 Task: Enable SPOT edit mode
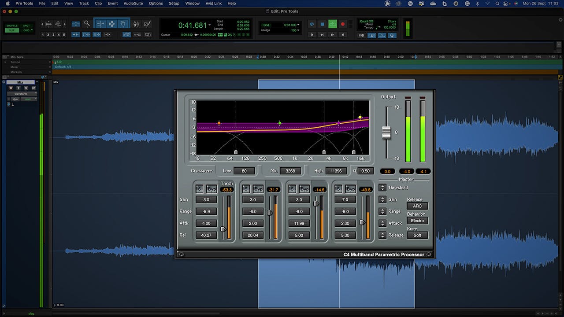pyautogui.click(x=26, y=26)
